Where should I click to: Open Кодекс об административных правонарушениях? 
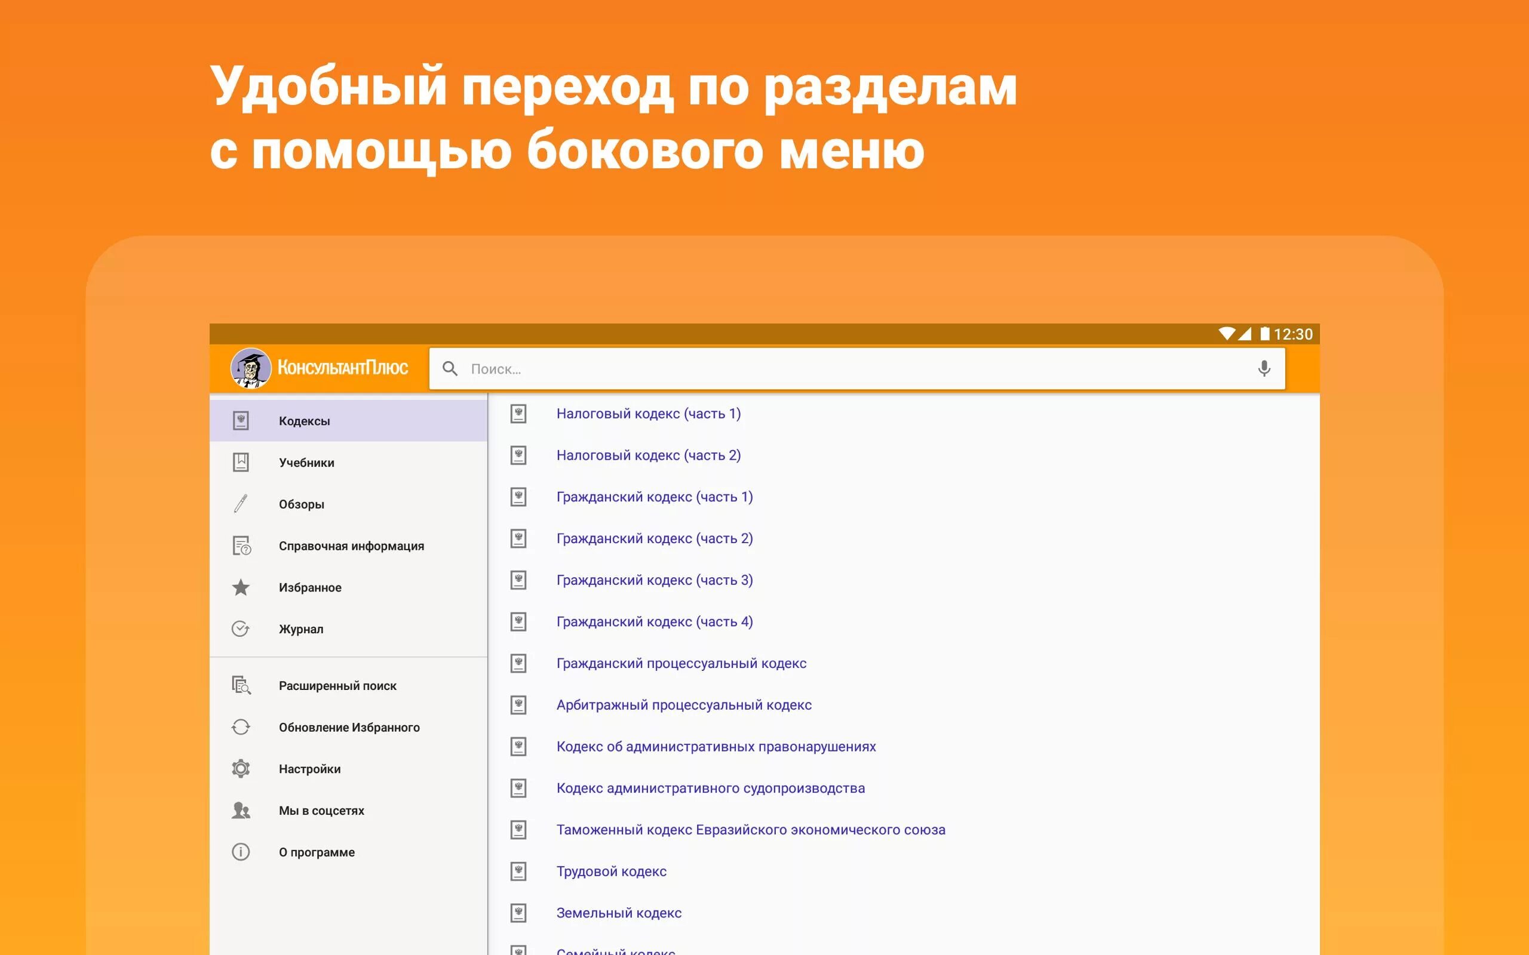(x=716, y=747)
